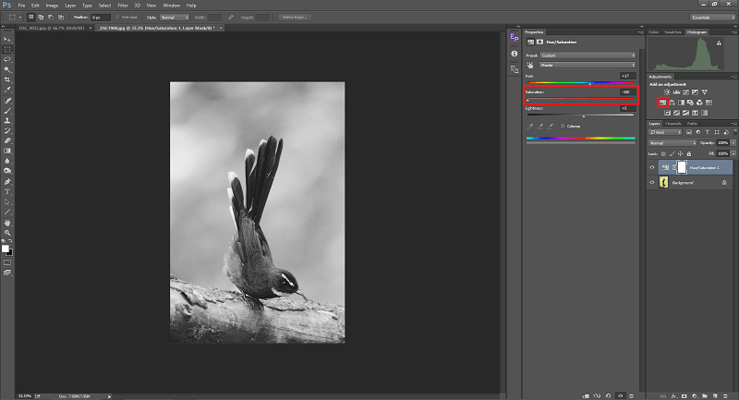The width and height of the screenshot is (739, 400).
Task: Click the Black & White adjustment icon
Action: click(x=681, y=103)
